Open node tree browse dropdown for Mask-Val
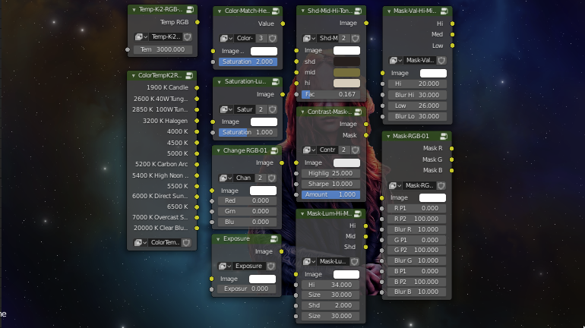The image size is (585, 328). (396, 60)
